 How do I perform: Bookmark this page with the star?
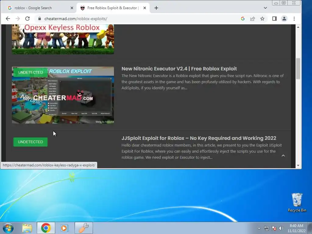coord(262,19)
